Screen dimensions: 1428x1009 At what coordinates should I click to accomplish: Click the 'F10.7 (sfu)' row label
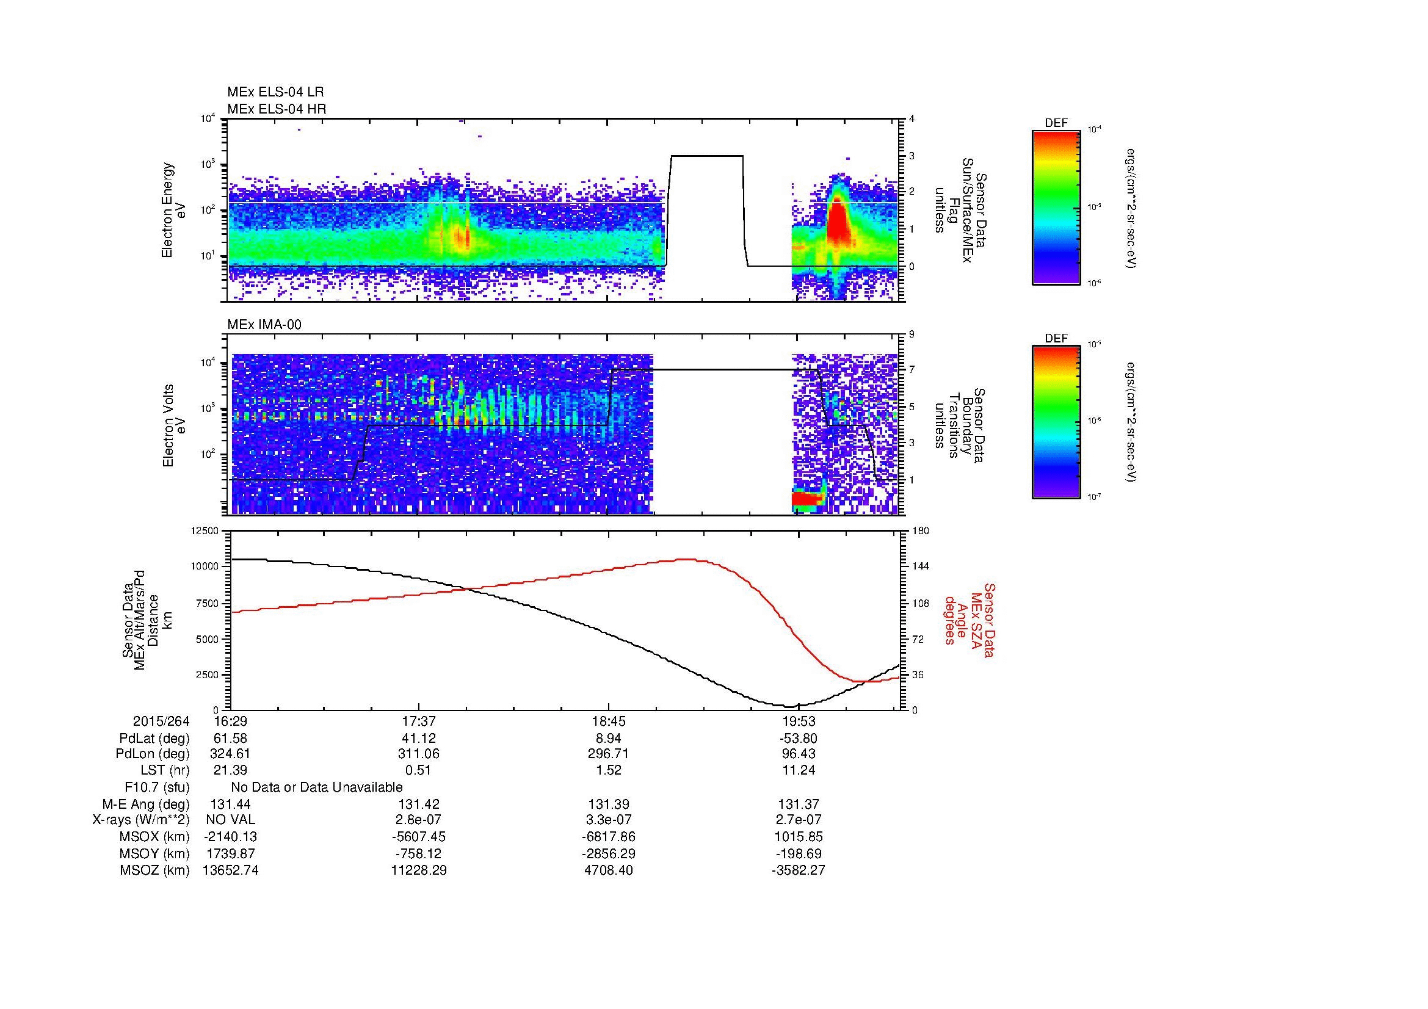point(157,787)
